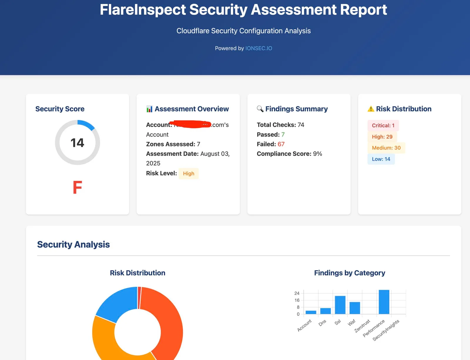Click the SecurityInsights axis label
The width and height of the screenshot is (470, 360).
pyautogui.click(x=386, y=330)
